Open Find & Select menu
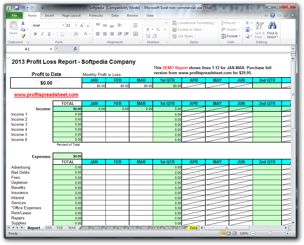The width and height of the screenshot is (304, 245). click(272, 30)
